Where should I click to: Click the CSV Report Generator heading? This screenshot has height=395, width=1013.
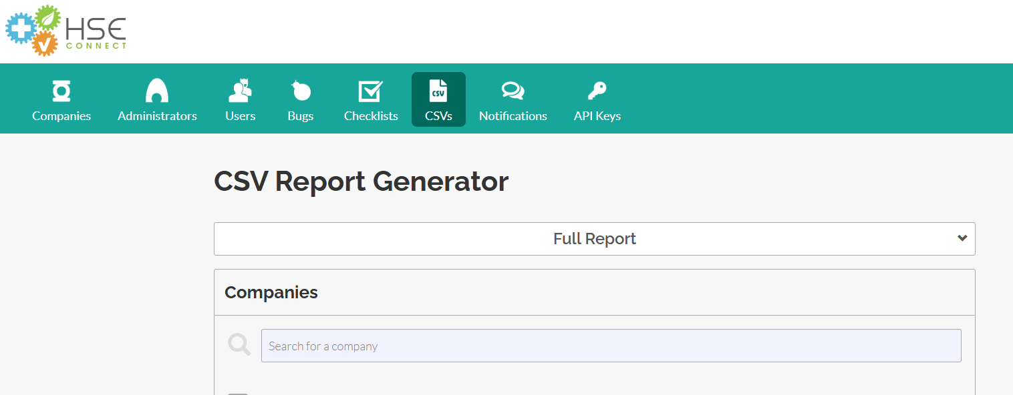coord(361,181)
